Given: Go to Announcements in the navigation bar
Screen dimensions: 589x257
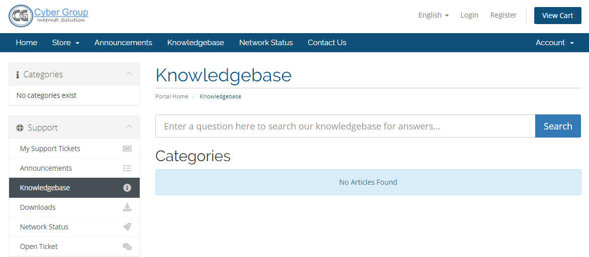Looking at the screenshot, I should coord(123,43).
